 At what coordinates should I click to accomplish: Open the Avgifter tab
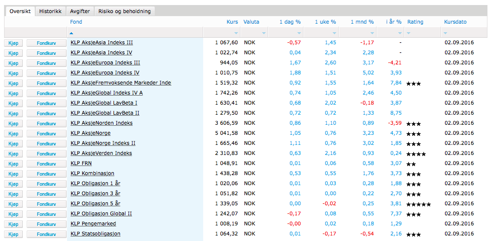(x=79, y=11)
